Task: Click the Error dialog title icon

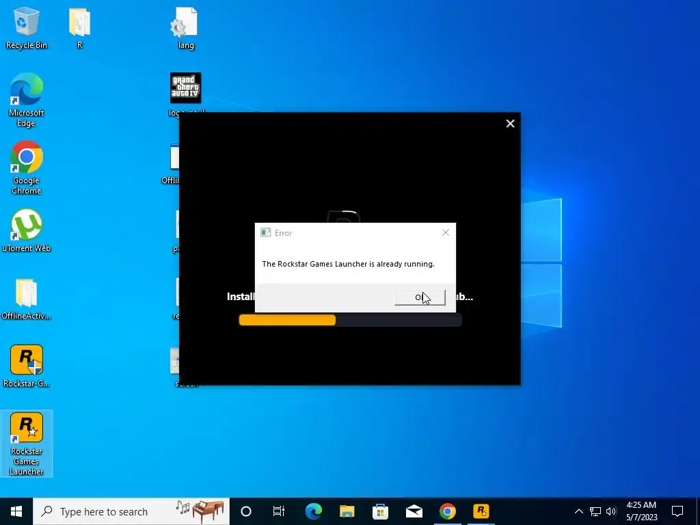Action: [266, 232]
